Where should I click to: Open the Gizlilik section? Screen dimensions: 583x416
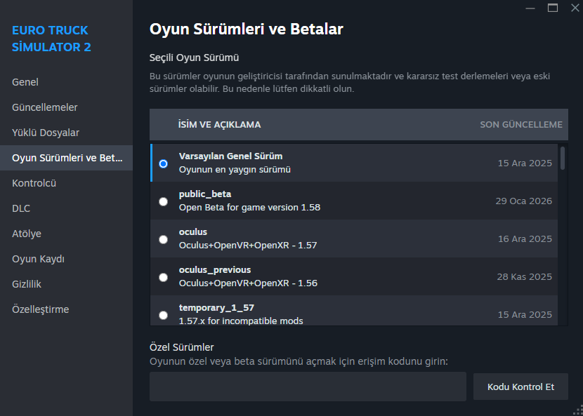tap(66, 284)
